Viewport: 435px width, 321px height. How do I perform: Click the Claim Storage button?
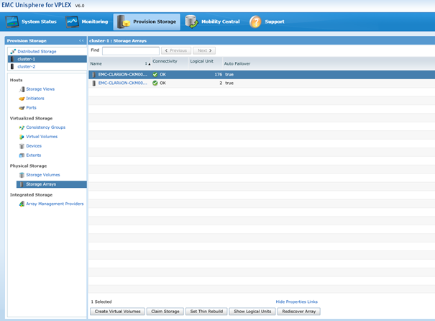165,311
